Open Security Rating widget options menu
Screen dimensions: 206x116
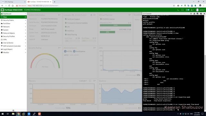pos(59,48)
